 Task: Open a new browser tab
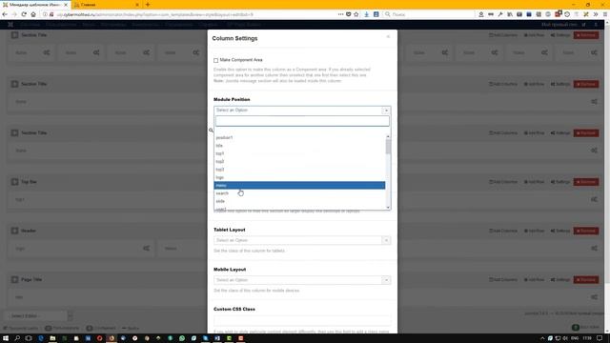tap(148, 5)
